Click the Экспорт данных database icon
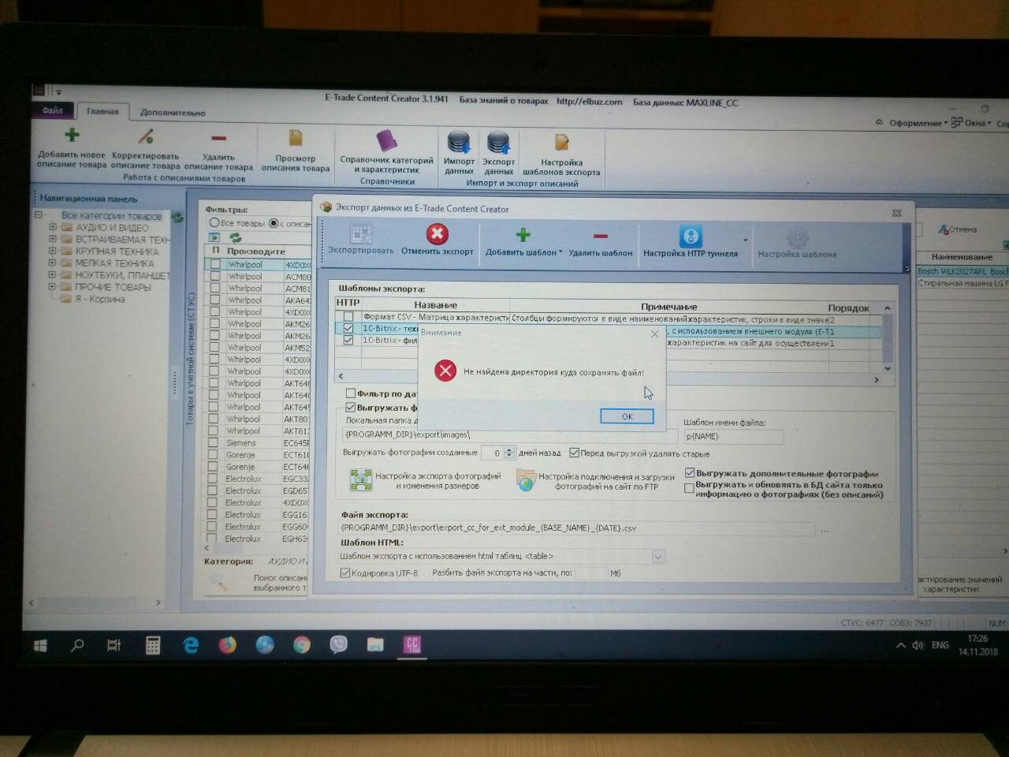Viewport: 1009px width, 757px height. [x=498, y=144]
